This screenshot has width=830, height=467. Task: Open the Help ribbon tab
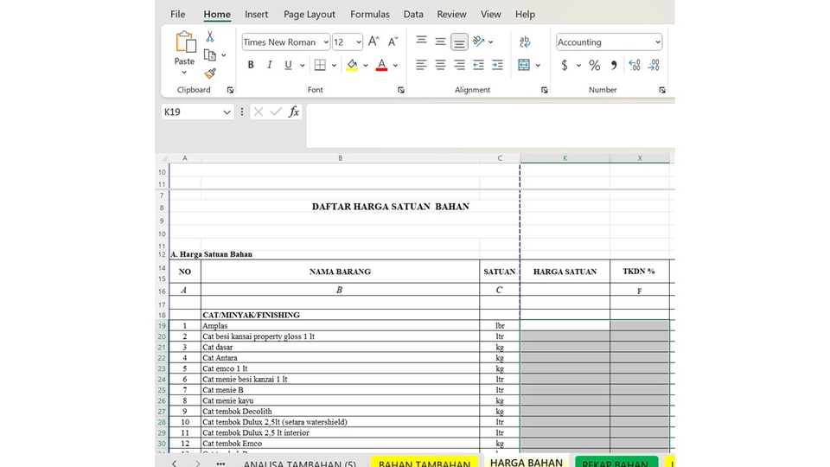pyautogui.click(x=525, y=15)
